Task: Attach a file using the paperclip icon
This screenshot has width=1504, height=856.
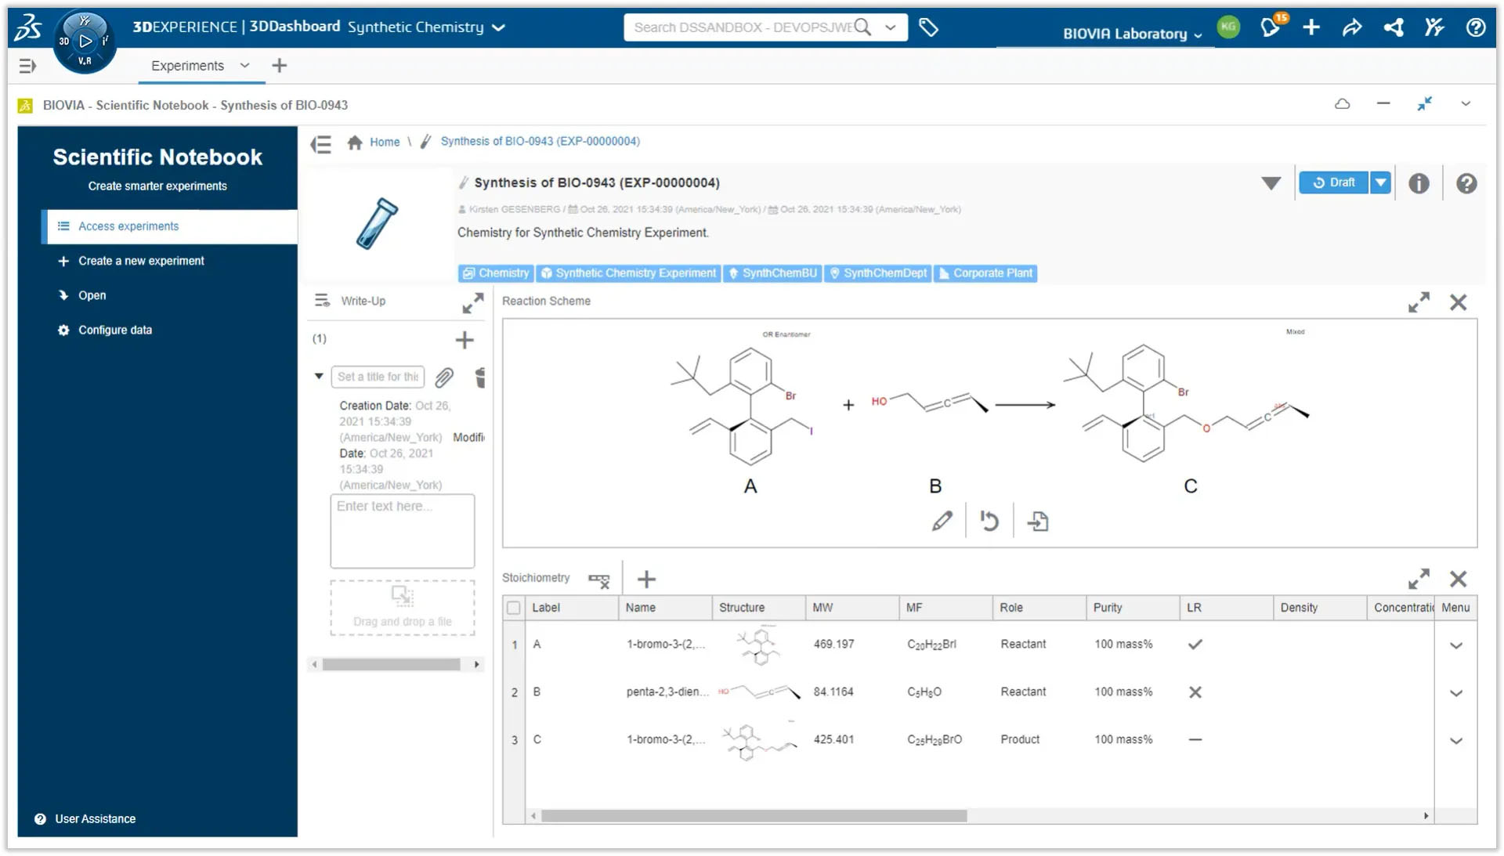Action: click(444, 378)
